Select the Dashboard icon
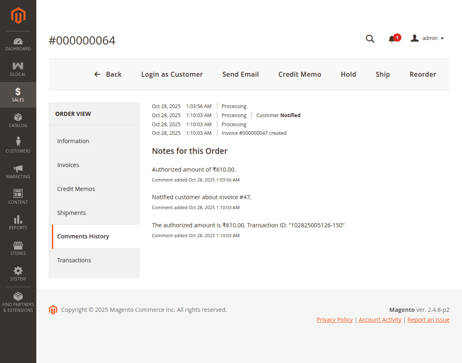Image resolution: width=462 pixels, height=363 pixels. click(18, 41)
